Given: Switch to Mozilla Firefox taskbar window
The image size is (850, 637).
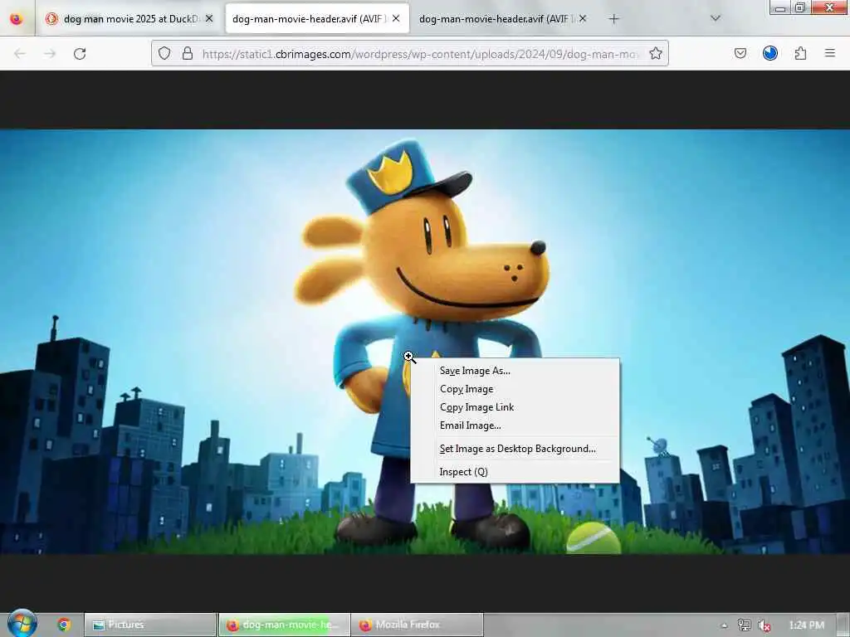Looking at the screenshot, I should (x=417, y=625).
